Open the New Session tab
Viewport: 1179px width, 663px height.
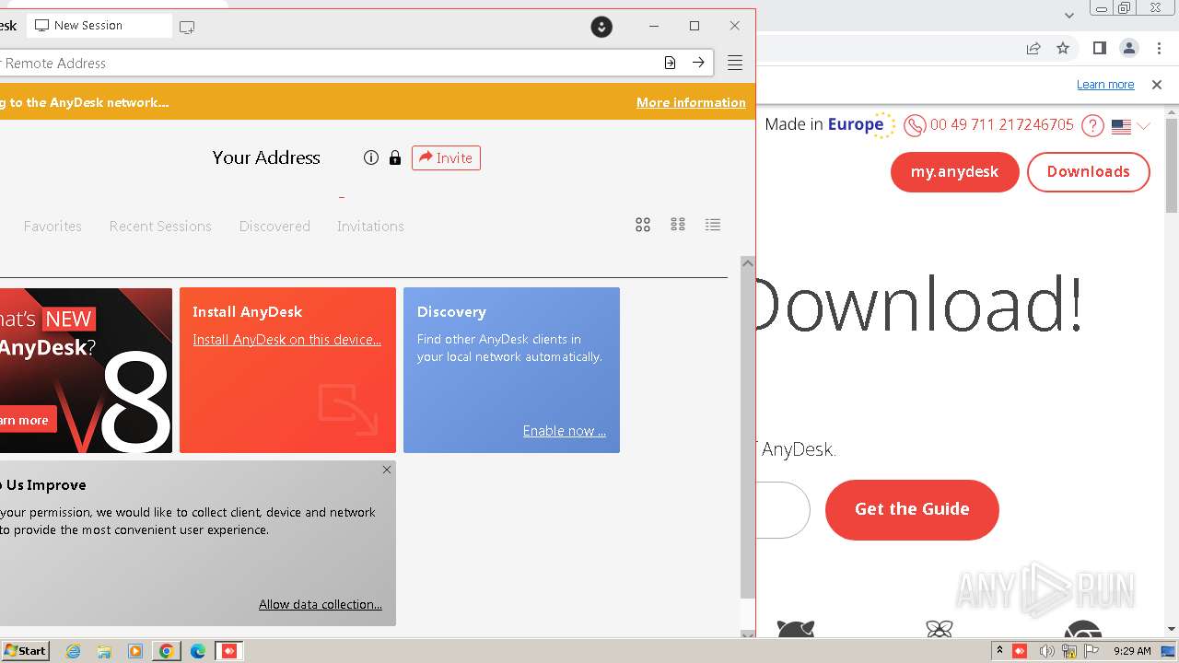(x=99, y=26)
